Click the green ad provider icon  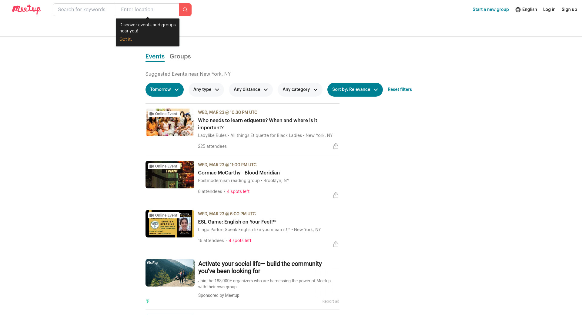[x=148, y=301]
